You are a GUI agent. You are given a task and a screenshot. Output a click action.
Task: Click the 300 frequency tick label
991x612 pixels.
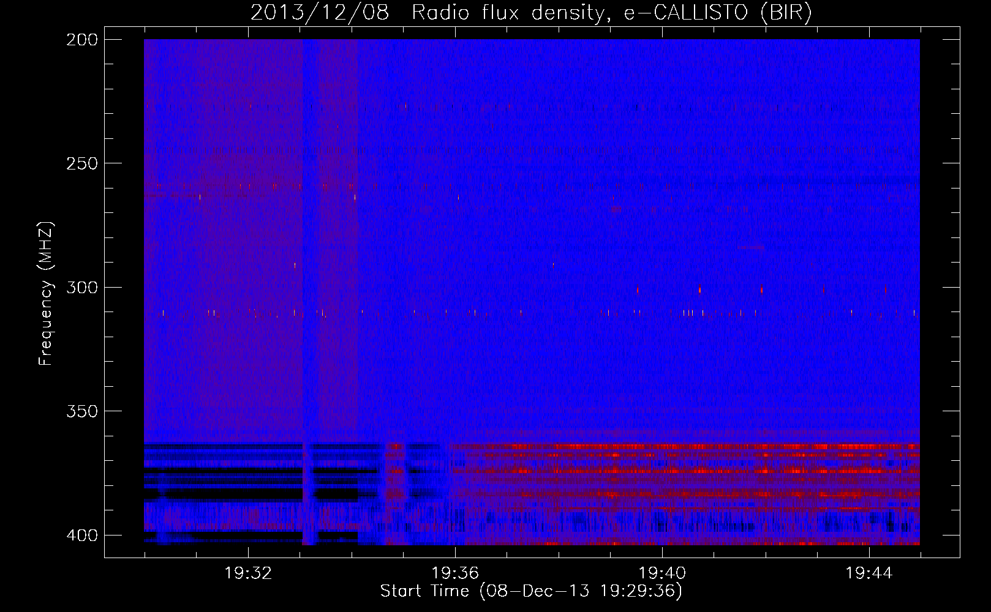click(x=82, y=288)
